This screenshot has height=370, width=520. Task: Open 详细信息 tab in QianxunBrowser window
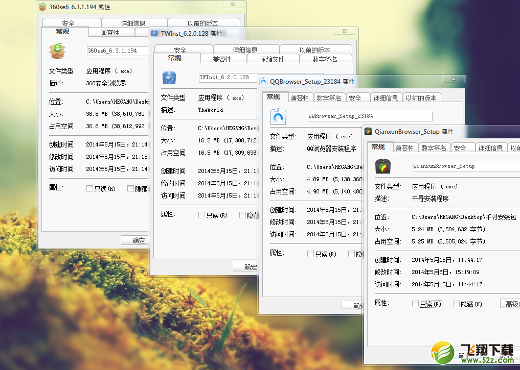(x=491, y=147)
